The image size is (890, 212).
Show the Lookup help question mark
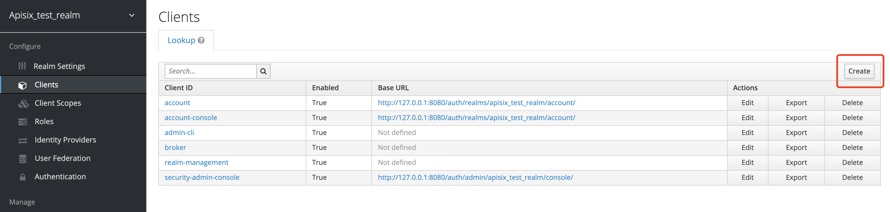(201, 40)
